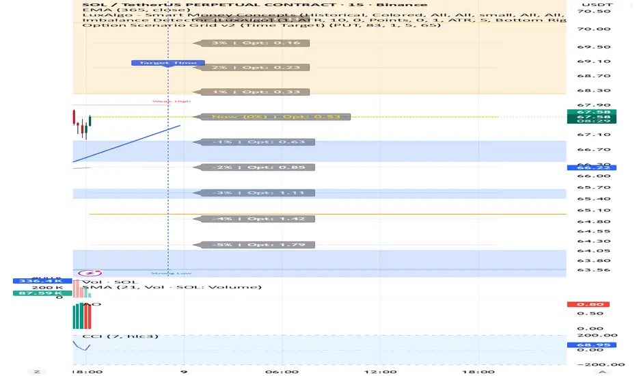Click the 06:00 time axis label
The height and width of the screenshot is (376, 637).
tap(282, 371)
